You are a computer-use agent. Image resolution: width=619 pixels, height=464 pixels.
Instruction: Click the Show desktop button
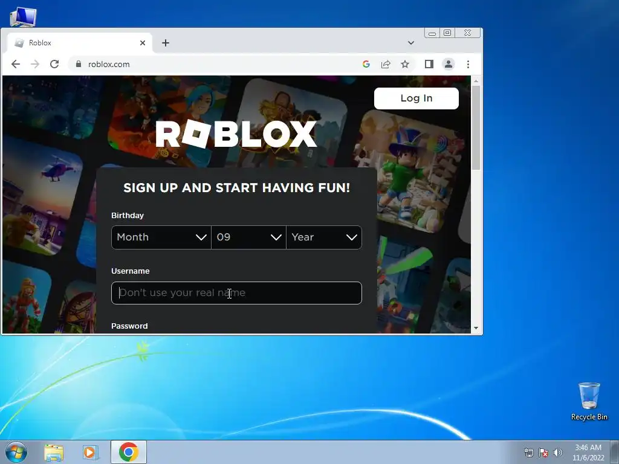tap(615, 452)
